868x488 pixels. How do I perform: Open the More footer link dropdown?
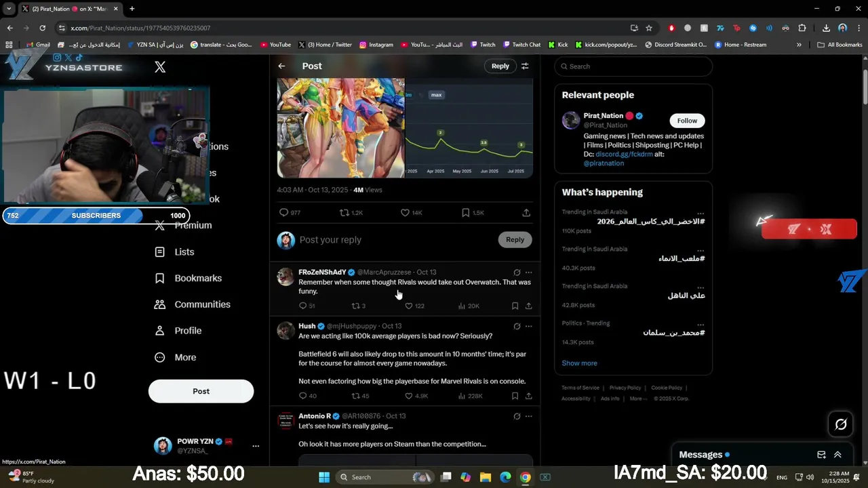pos(638,399)
